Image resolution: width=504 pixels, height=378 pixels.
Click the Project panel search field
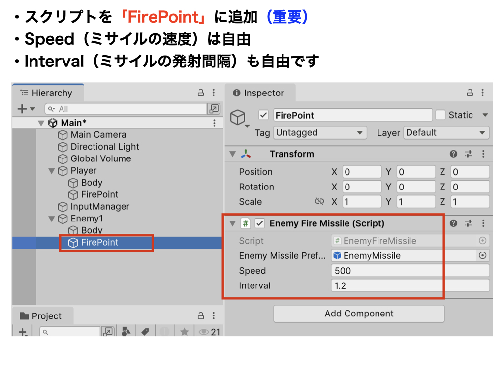70,332
